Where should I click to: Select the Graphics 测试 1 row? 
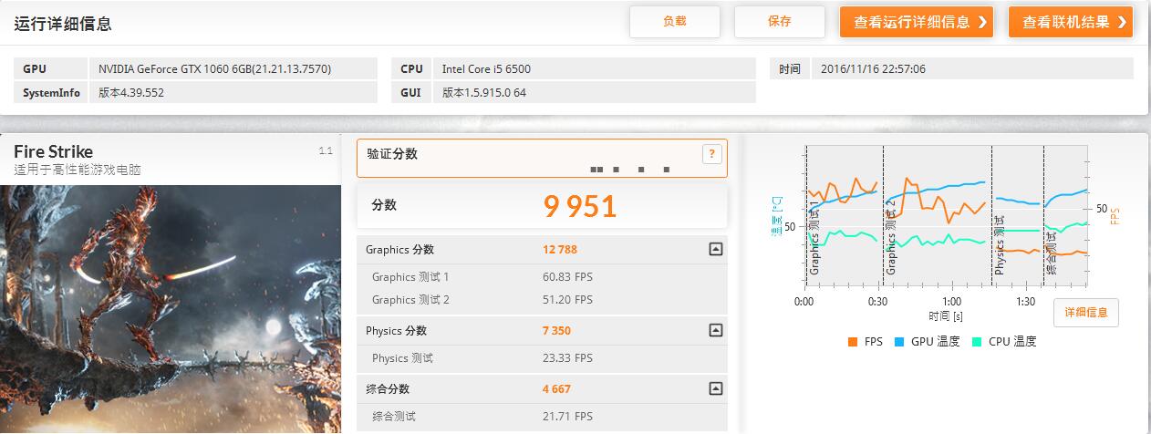pos(542,276)
